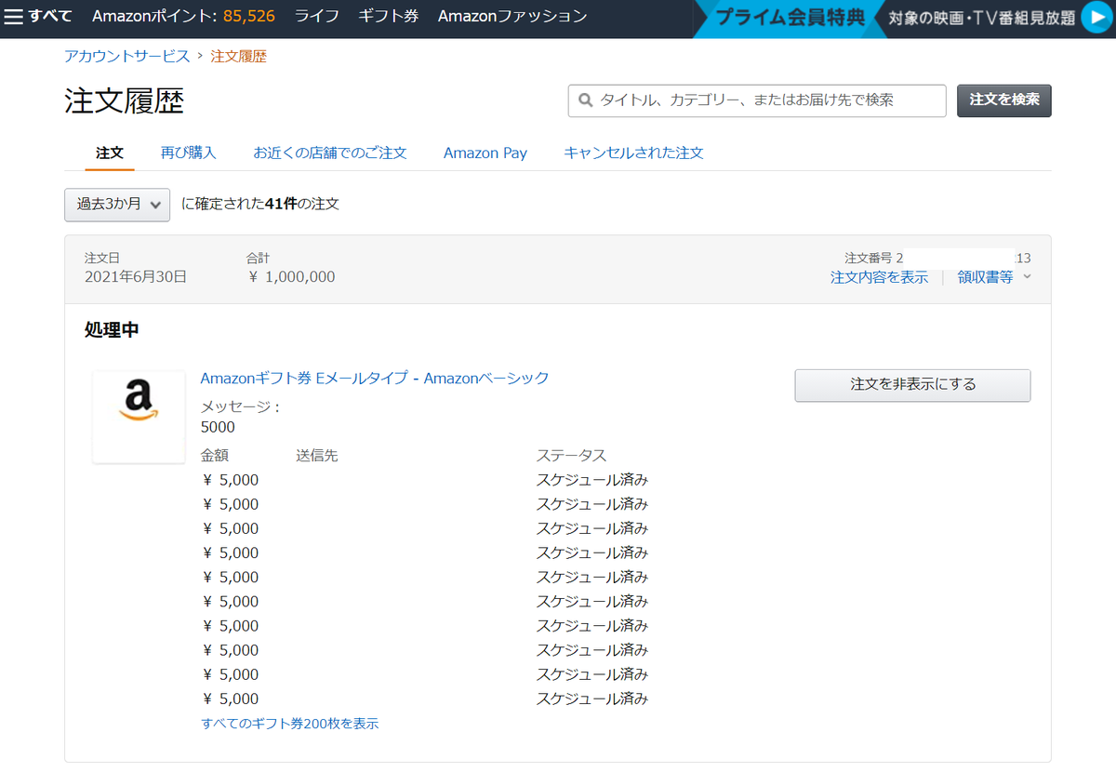Switch to the Amazon Pay tab
This screenshot has height=772, width=1116.
pyautogui.click(x=485, y=153)
